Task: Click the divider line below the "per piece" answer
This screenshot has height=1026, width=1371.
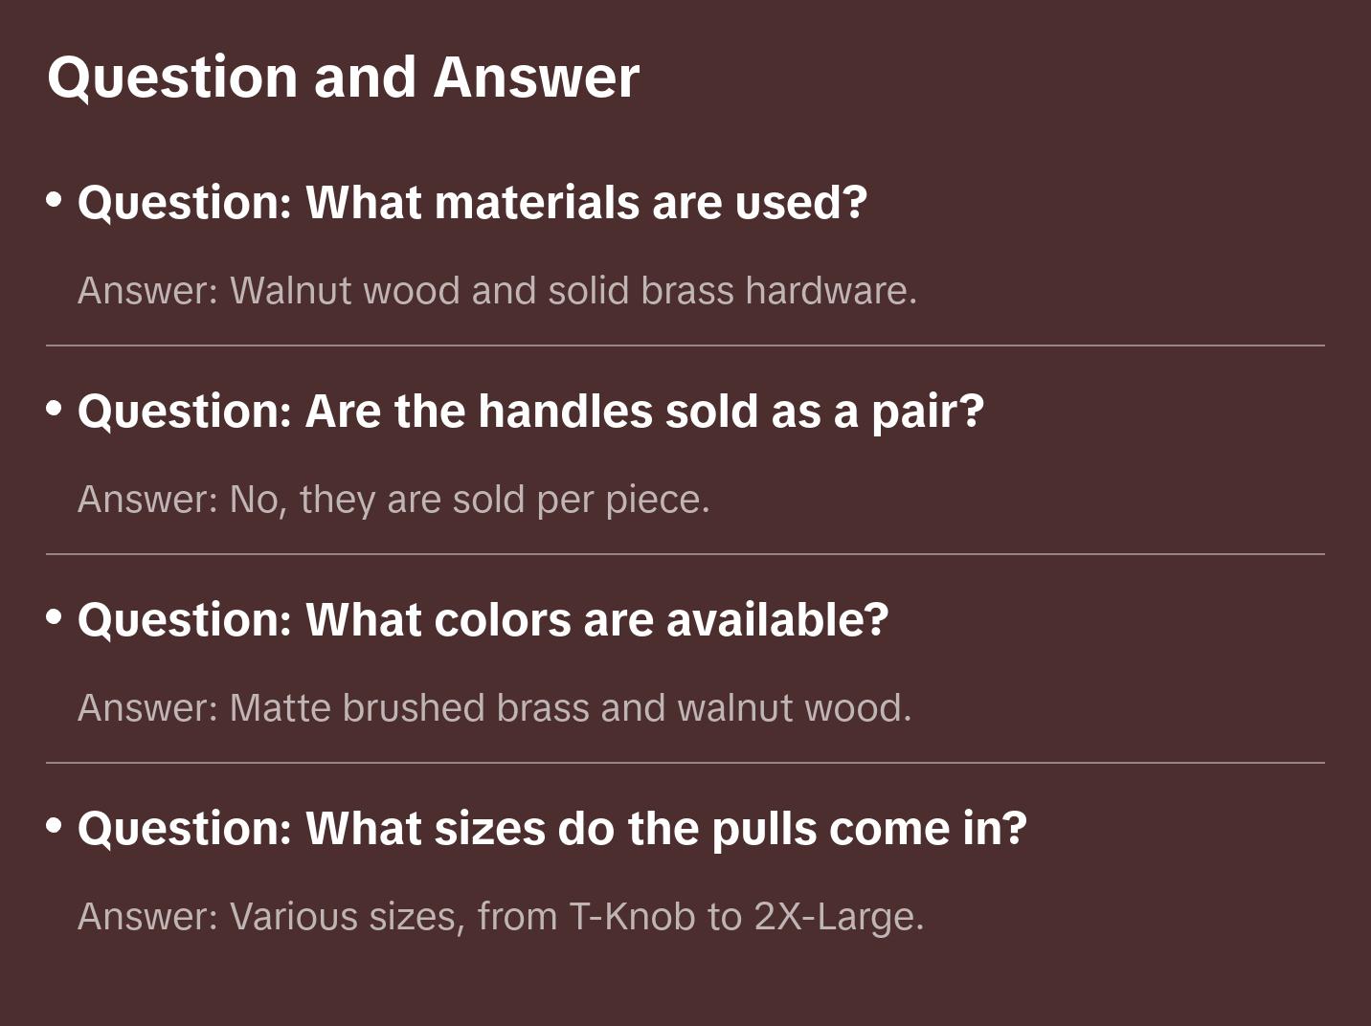Action: (x=685, y=554)
